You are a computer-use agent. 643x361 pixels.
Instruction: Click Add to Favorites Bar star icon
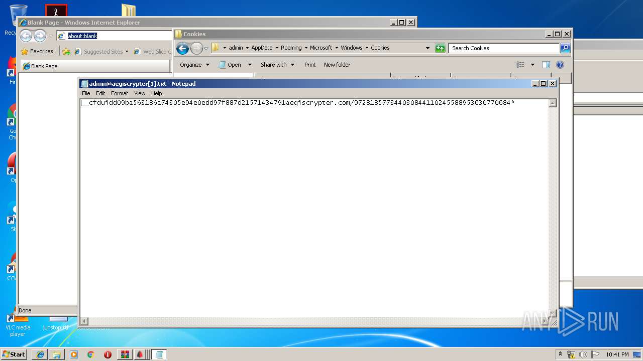point(66,52)
